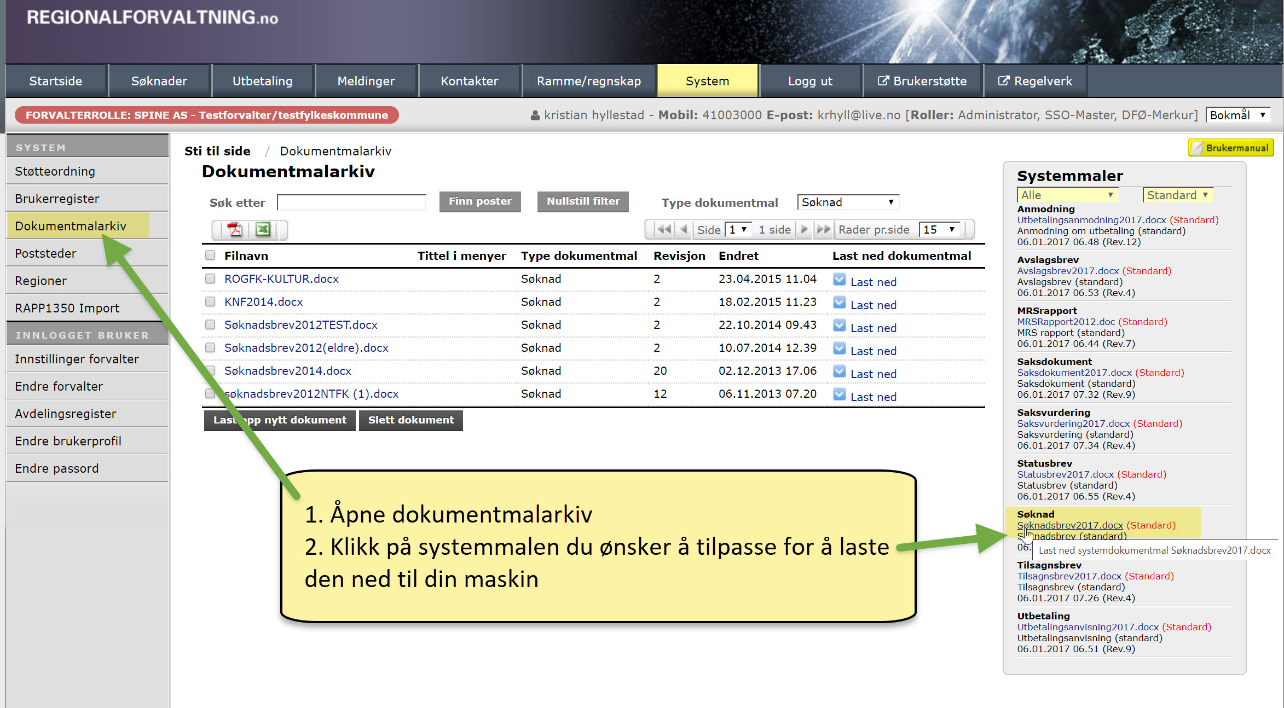The width and height of the screenshot is (1284, 708).
Task: Open the Bokmål language dropdown
Action: (x=1237, y=115)
